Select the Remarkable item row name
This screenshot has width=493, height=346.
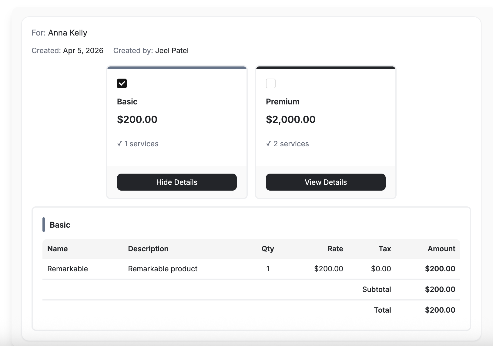click(68, 269)
